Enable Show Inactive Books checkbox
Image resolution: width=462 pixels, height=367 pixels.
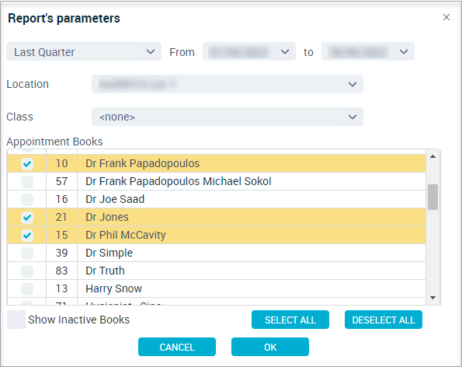pyautogui.click(x=16, y=320)
